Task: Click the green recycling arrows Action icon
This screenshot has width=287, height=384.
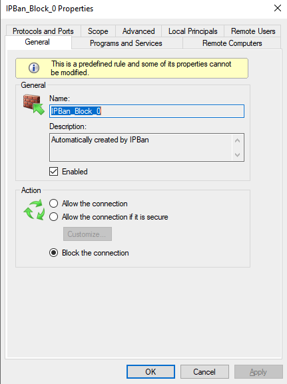Action: point(34,210)
